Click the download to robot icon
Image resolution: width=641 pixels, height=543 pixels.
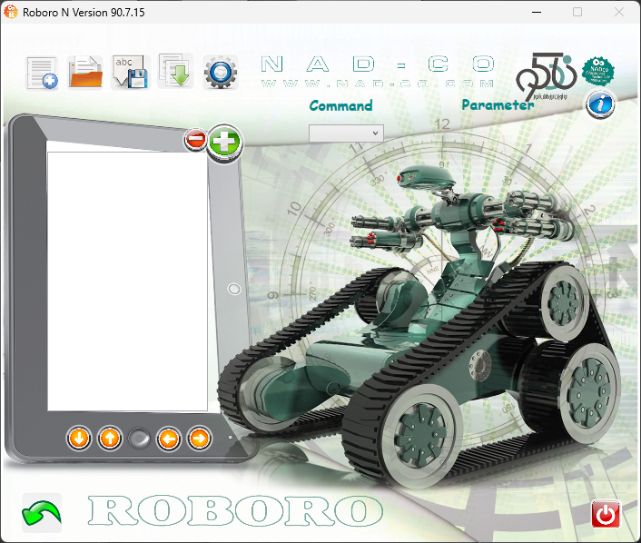[x=174, y=72]
